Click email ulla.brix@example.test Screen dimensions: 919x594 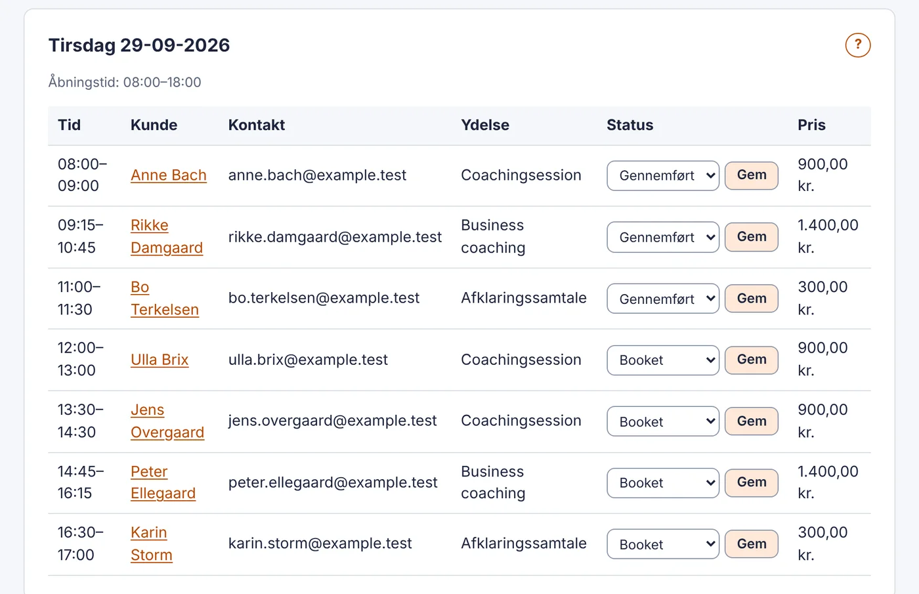(308, 360)
